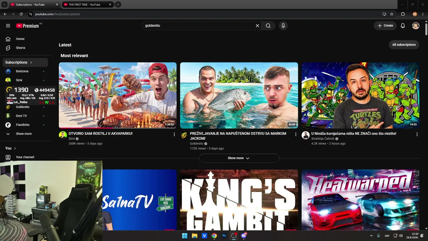The width and height of the screenshot is (428, 241).
Task: Clear the search box with the X
Action: tap(257, 26)
